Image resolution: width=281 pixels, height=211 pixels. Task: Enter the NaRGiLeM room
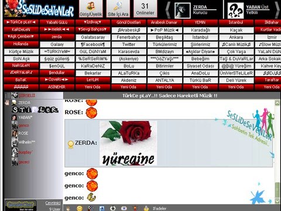(x=21, y=66)
